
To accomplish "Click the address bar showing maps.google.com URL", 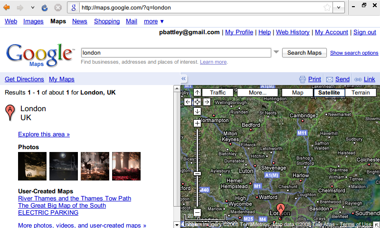I will click(201, 8).
